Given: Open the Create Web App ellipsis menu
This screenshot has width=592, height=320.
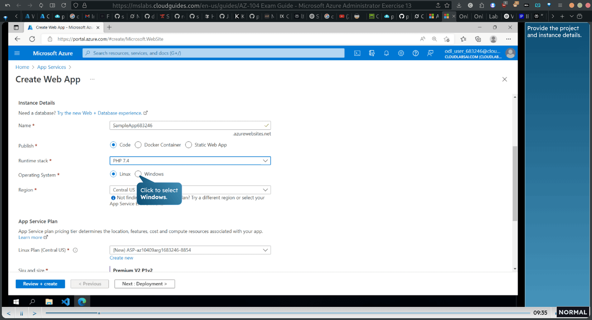Looking at the screenshot, I should [92, 79].
